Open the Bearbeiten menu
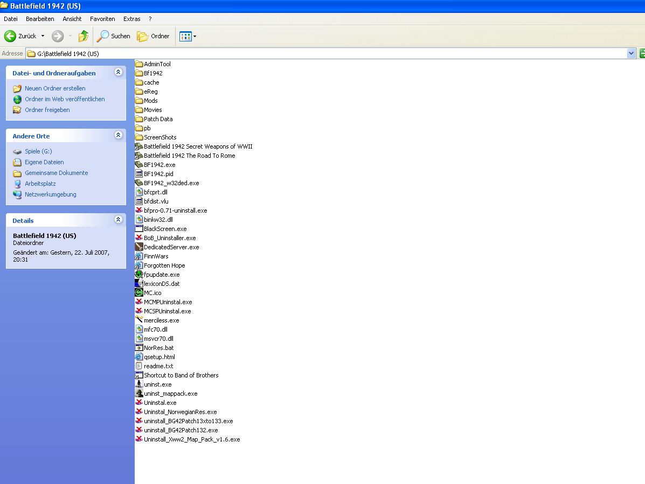The image size is (645, 484). pyautogui.click(x=40, y=19)
